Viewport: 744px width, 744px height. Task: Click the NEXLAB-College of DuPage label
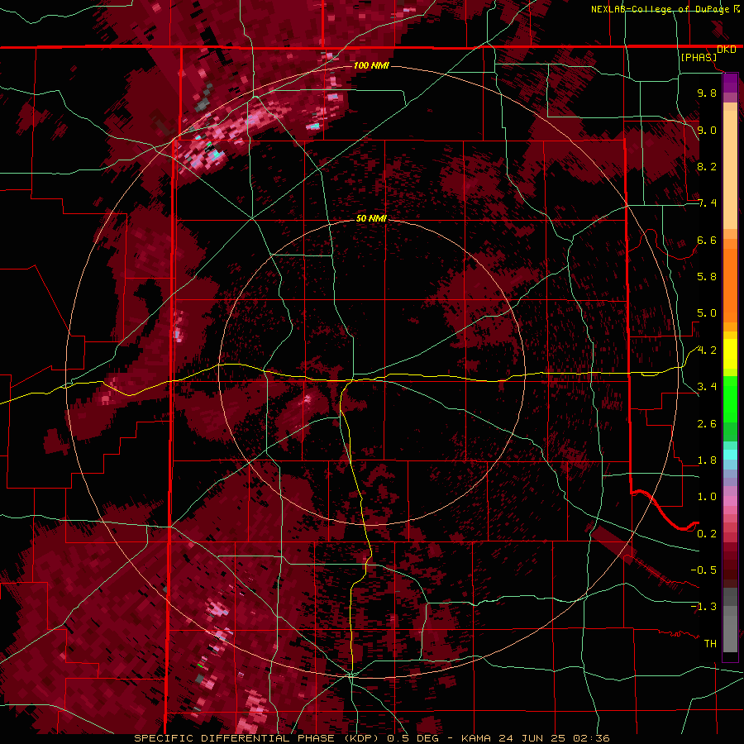pyautogui.click(x=660, y=9)
